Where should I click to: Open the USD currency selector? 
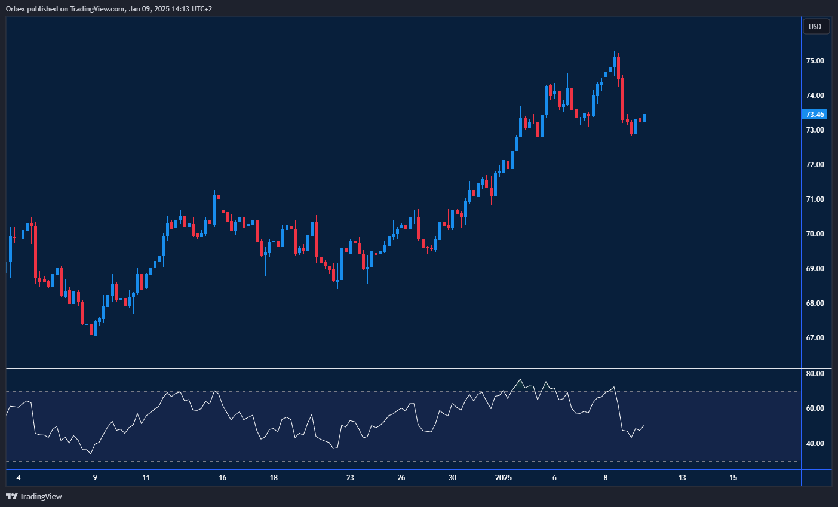click(x=815, y=26)
